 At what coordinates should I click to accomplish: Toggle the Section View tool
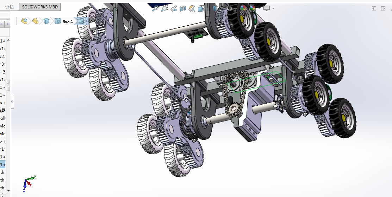coord(183,9)
